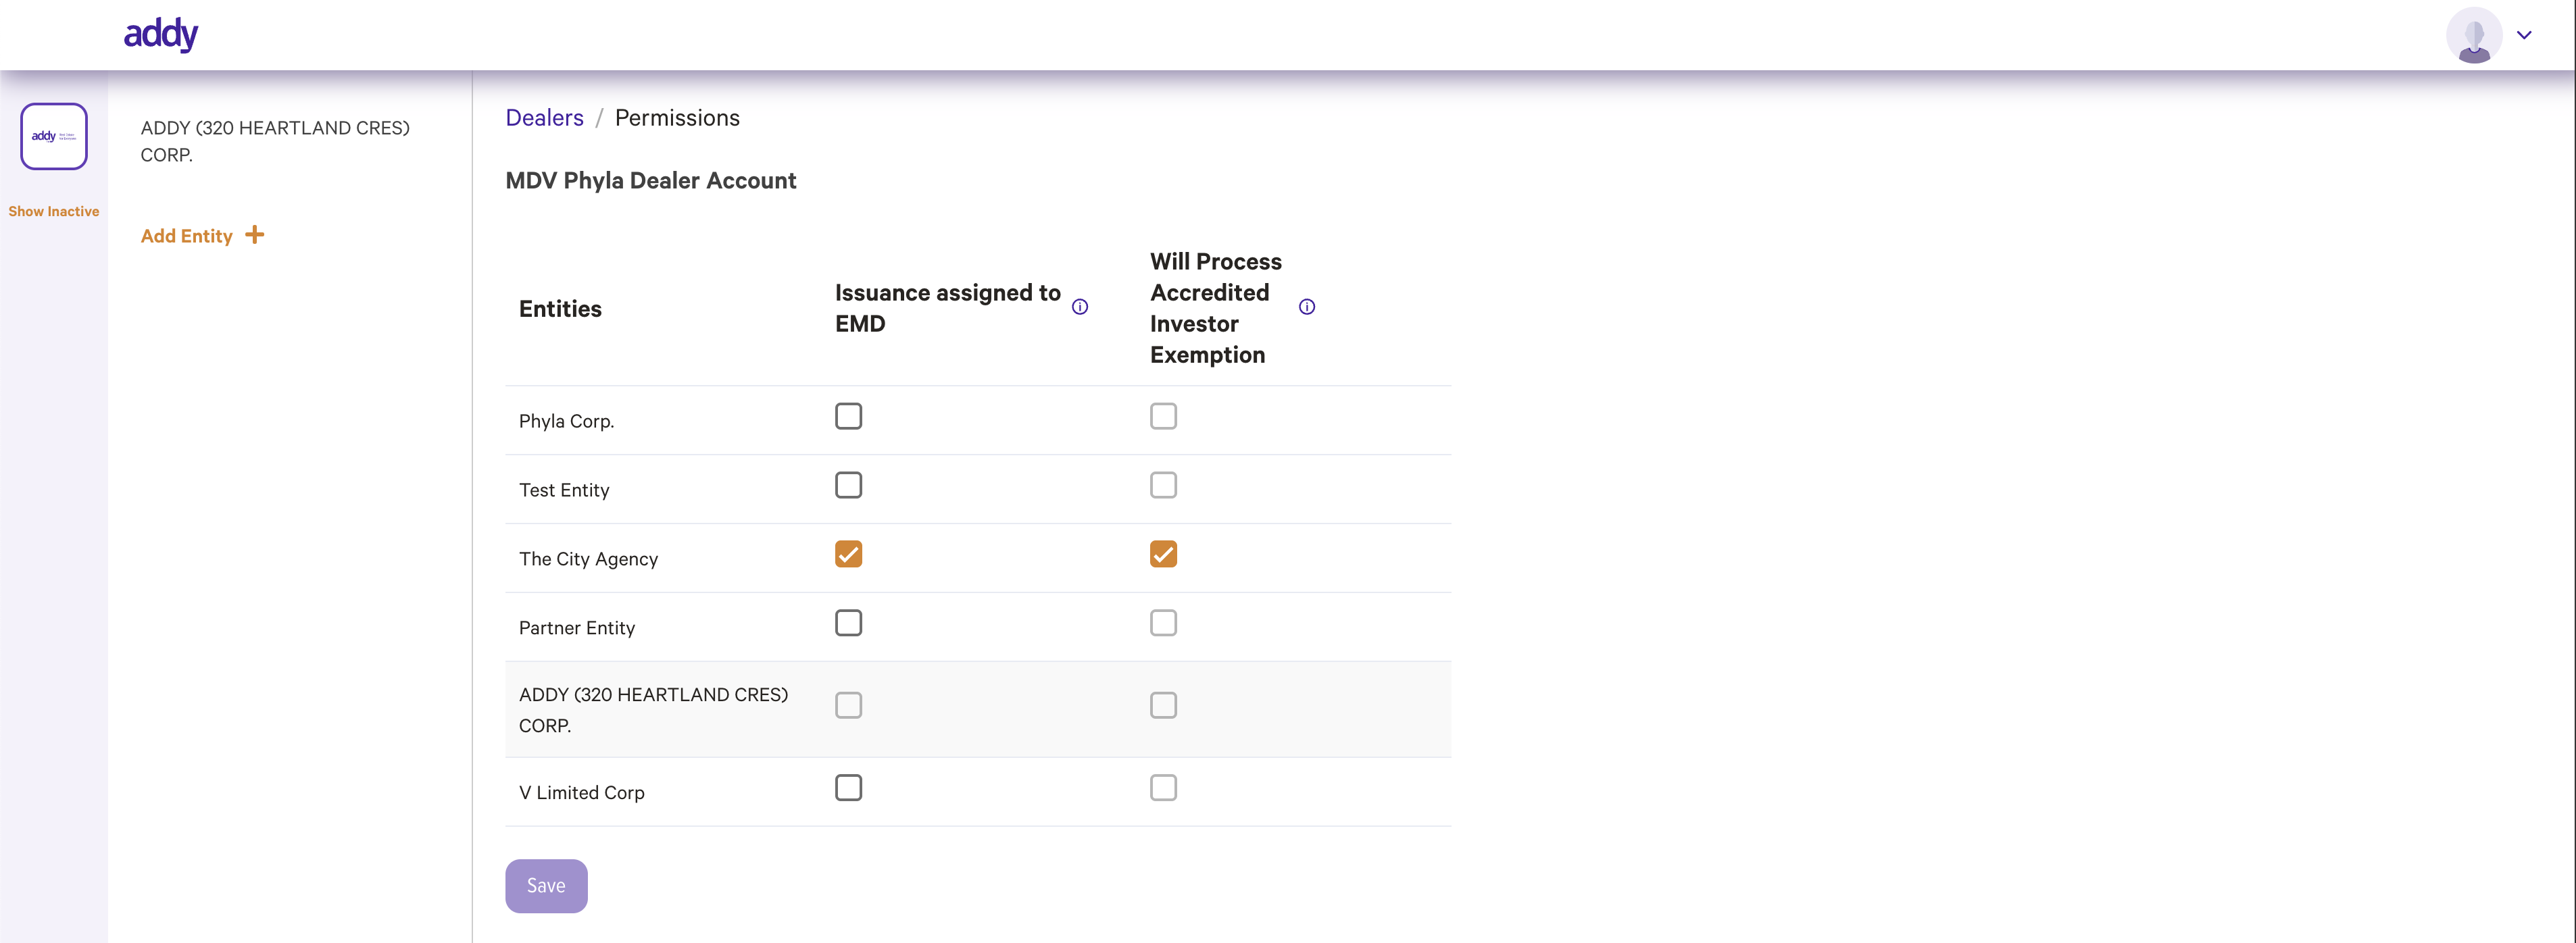This screenshot has width=2576, height=943.
Task: Click Permissions breadcrumb item
Action: tap(677, 118)
